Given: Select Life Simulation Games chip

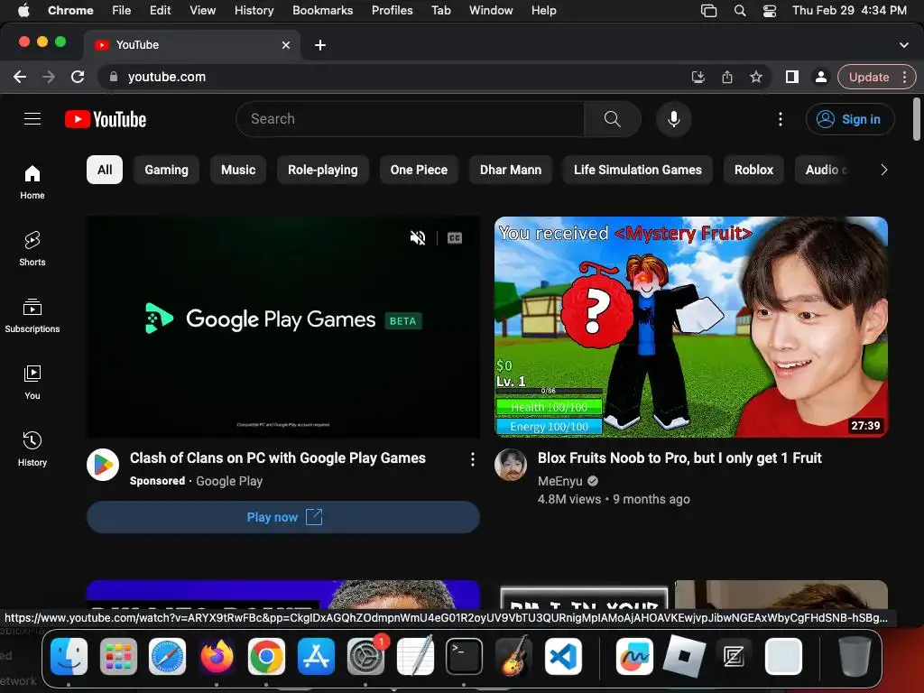Looking at the screenshot, I should [638, 170].
